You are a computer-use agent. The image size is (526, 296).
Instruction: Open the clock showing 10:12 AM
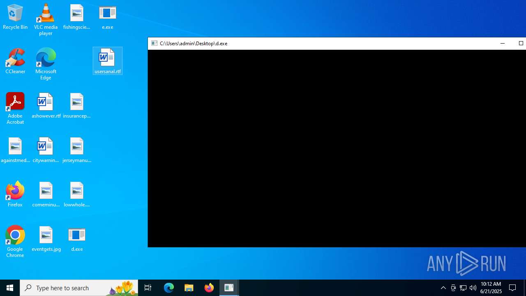tap(491, 288)
